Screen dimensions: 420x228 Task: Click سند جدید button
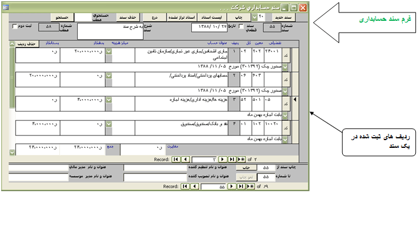[283, 17]
